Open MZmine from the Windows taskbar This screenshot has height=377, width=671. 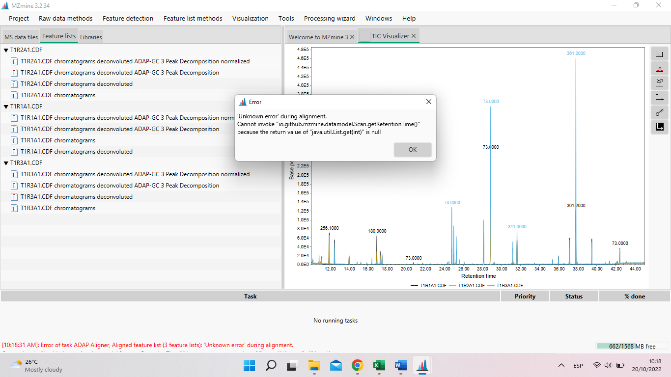(x=421, y=365)
